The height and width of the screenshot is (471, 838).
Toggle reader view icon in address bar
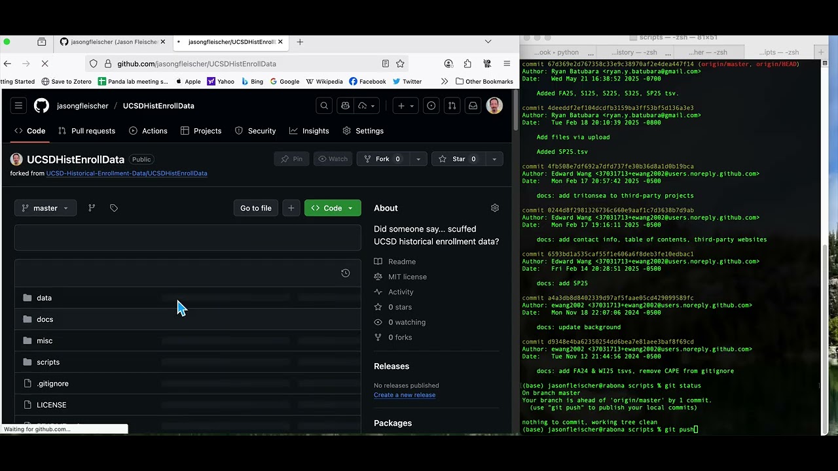pyautogui.click(x=386, y=63)
